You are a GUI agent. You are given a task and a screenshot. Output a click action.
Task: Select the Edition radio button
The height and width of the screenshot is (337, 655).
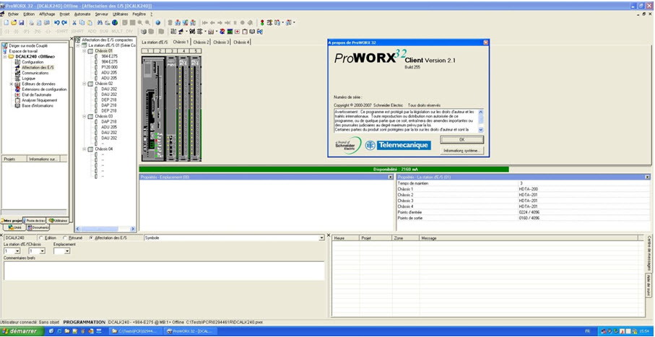[x=40, y=237]
